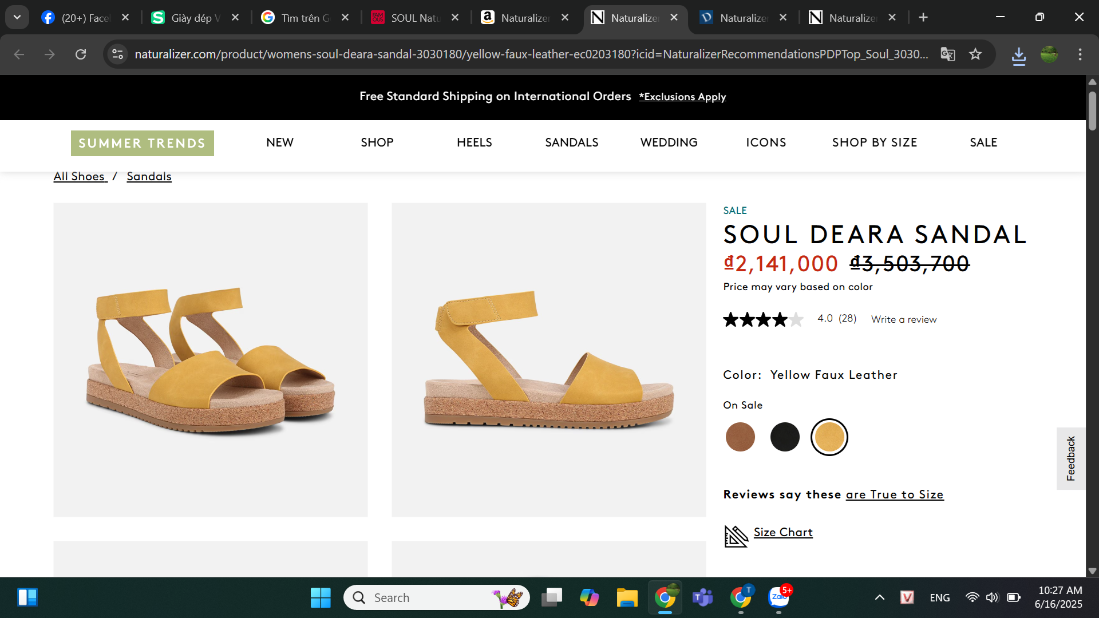Click the Feedback side tab
Viewport: 1099px width, 618px height.
tap(1071, 458)
